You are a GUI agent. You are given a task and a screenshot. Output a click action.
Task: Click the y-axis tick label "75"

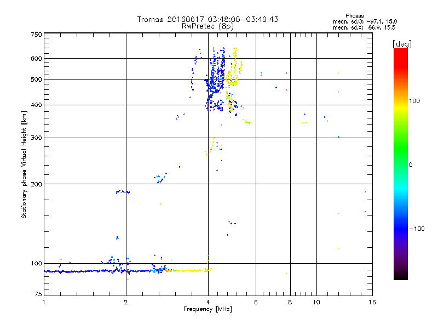[38, 294]
